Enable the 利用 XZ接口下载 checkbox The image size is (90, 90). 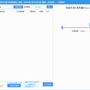(8, 83)
